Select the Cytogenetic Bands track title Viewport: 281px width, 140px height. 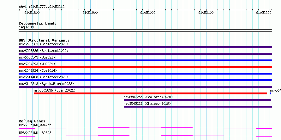pyautogui.click(x=38, y=23)
